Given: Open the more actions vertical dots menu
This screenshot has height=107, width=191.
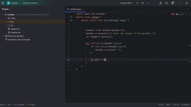Looking at the screenshot, I should tap(147, 3).
